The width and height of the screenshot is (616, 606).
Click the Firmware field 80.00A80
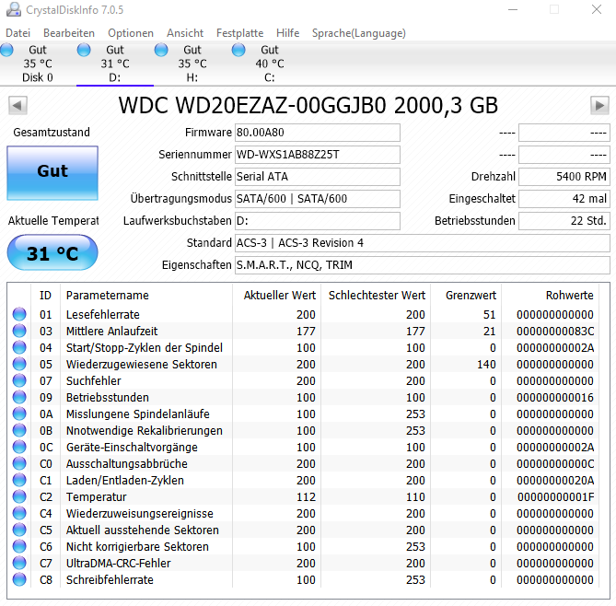tap(318, 133)
